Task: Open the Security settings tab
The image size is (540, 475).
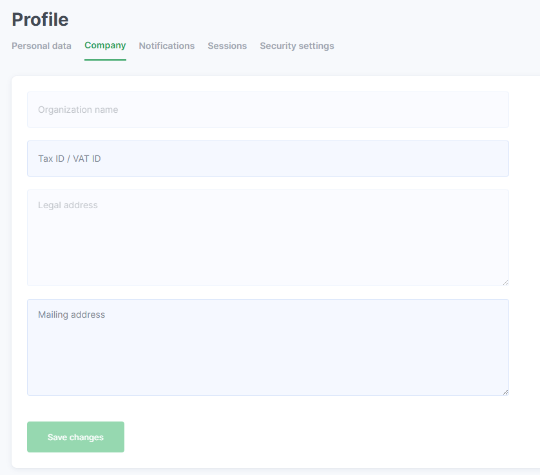Action: click(x=297, y=46)
